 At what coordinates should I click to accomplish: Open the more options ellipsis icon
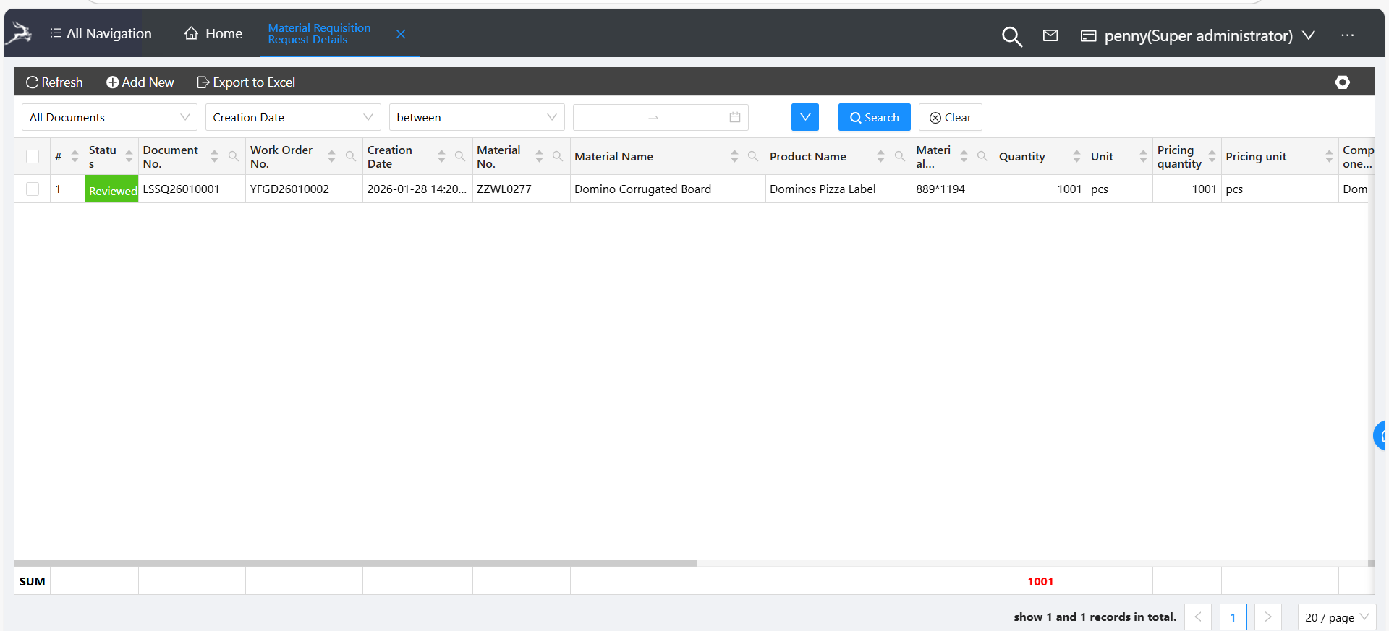(1347, 35)
